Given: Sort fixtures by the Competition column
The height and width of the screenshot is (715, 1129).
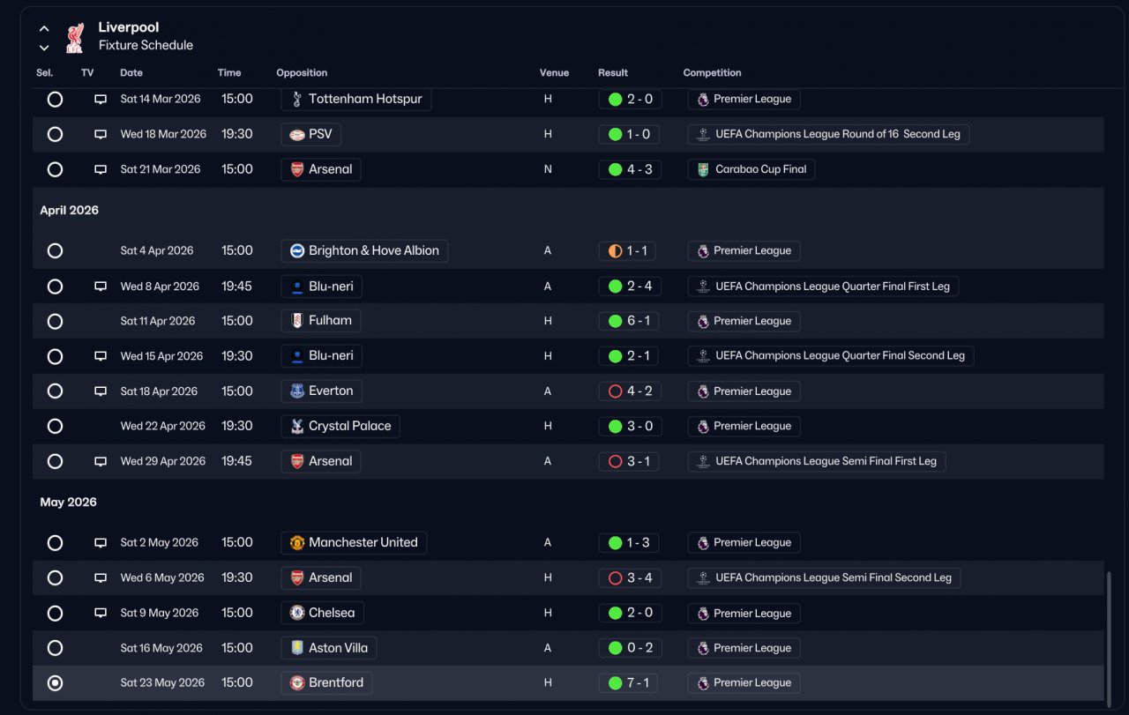Looking at the screenshot, I should pyautogui.click(x=712, y=73).
